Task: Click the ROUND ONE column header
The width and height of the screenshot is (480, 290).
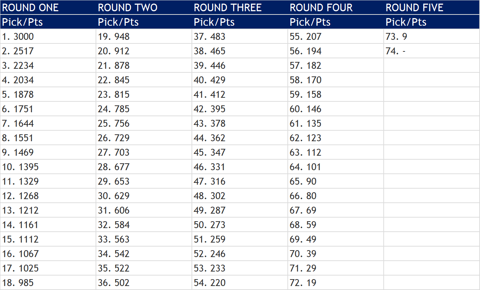Action: [x=48, y=8]
